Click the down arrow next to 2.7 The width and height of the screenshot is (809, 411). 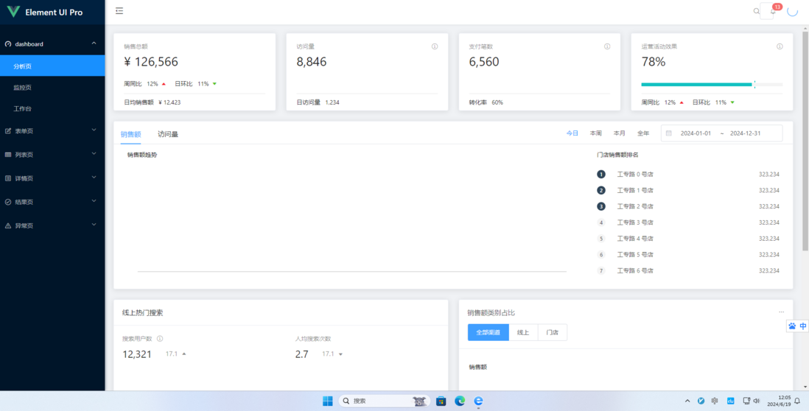(x=340, y=354)
